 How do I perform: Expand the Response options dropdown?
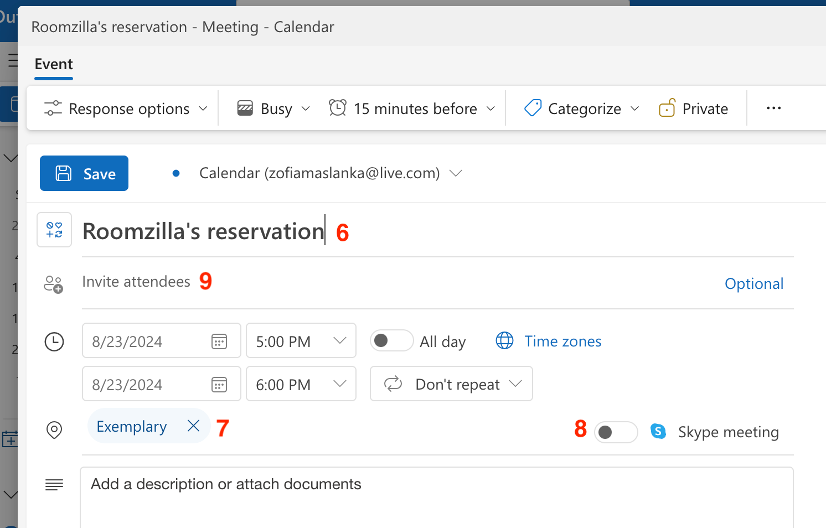(126, 108)
